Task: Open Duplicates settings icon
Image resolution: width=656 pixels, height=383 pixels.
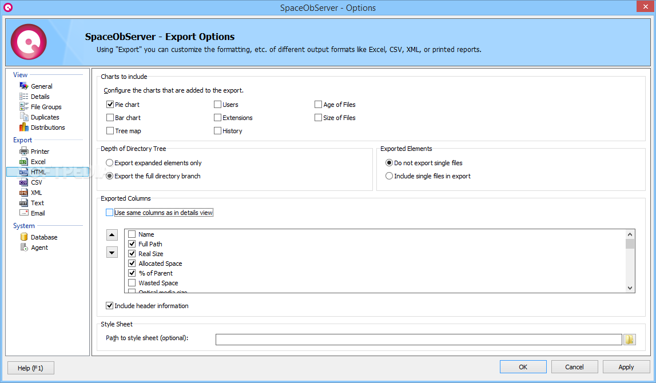Action: point(24,117)
